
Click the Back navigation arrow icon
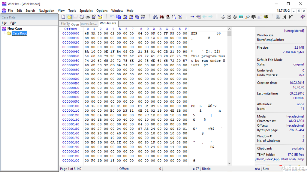coord(204,17)
